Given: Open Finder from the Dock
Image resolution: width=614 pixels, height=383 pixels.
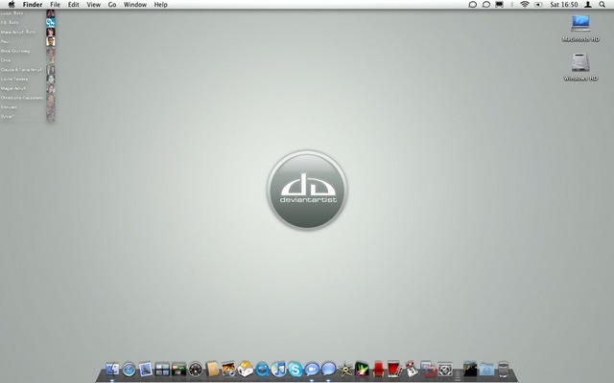Looking at the screenshot, I should point(112,369).
